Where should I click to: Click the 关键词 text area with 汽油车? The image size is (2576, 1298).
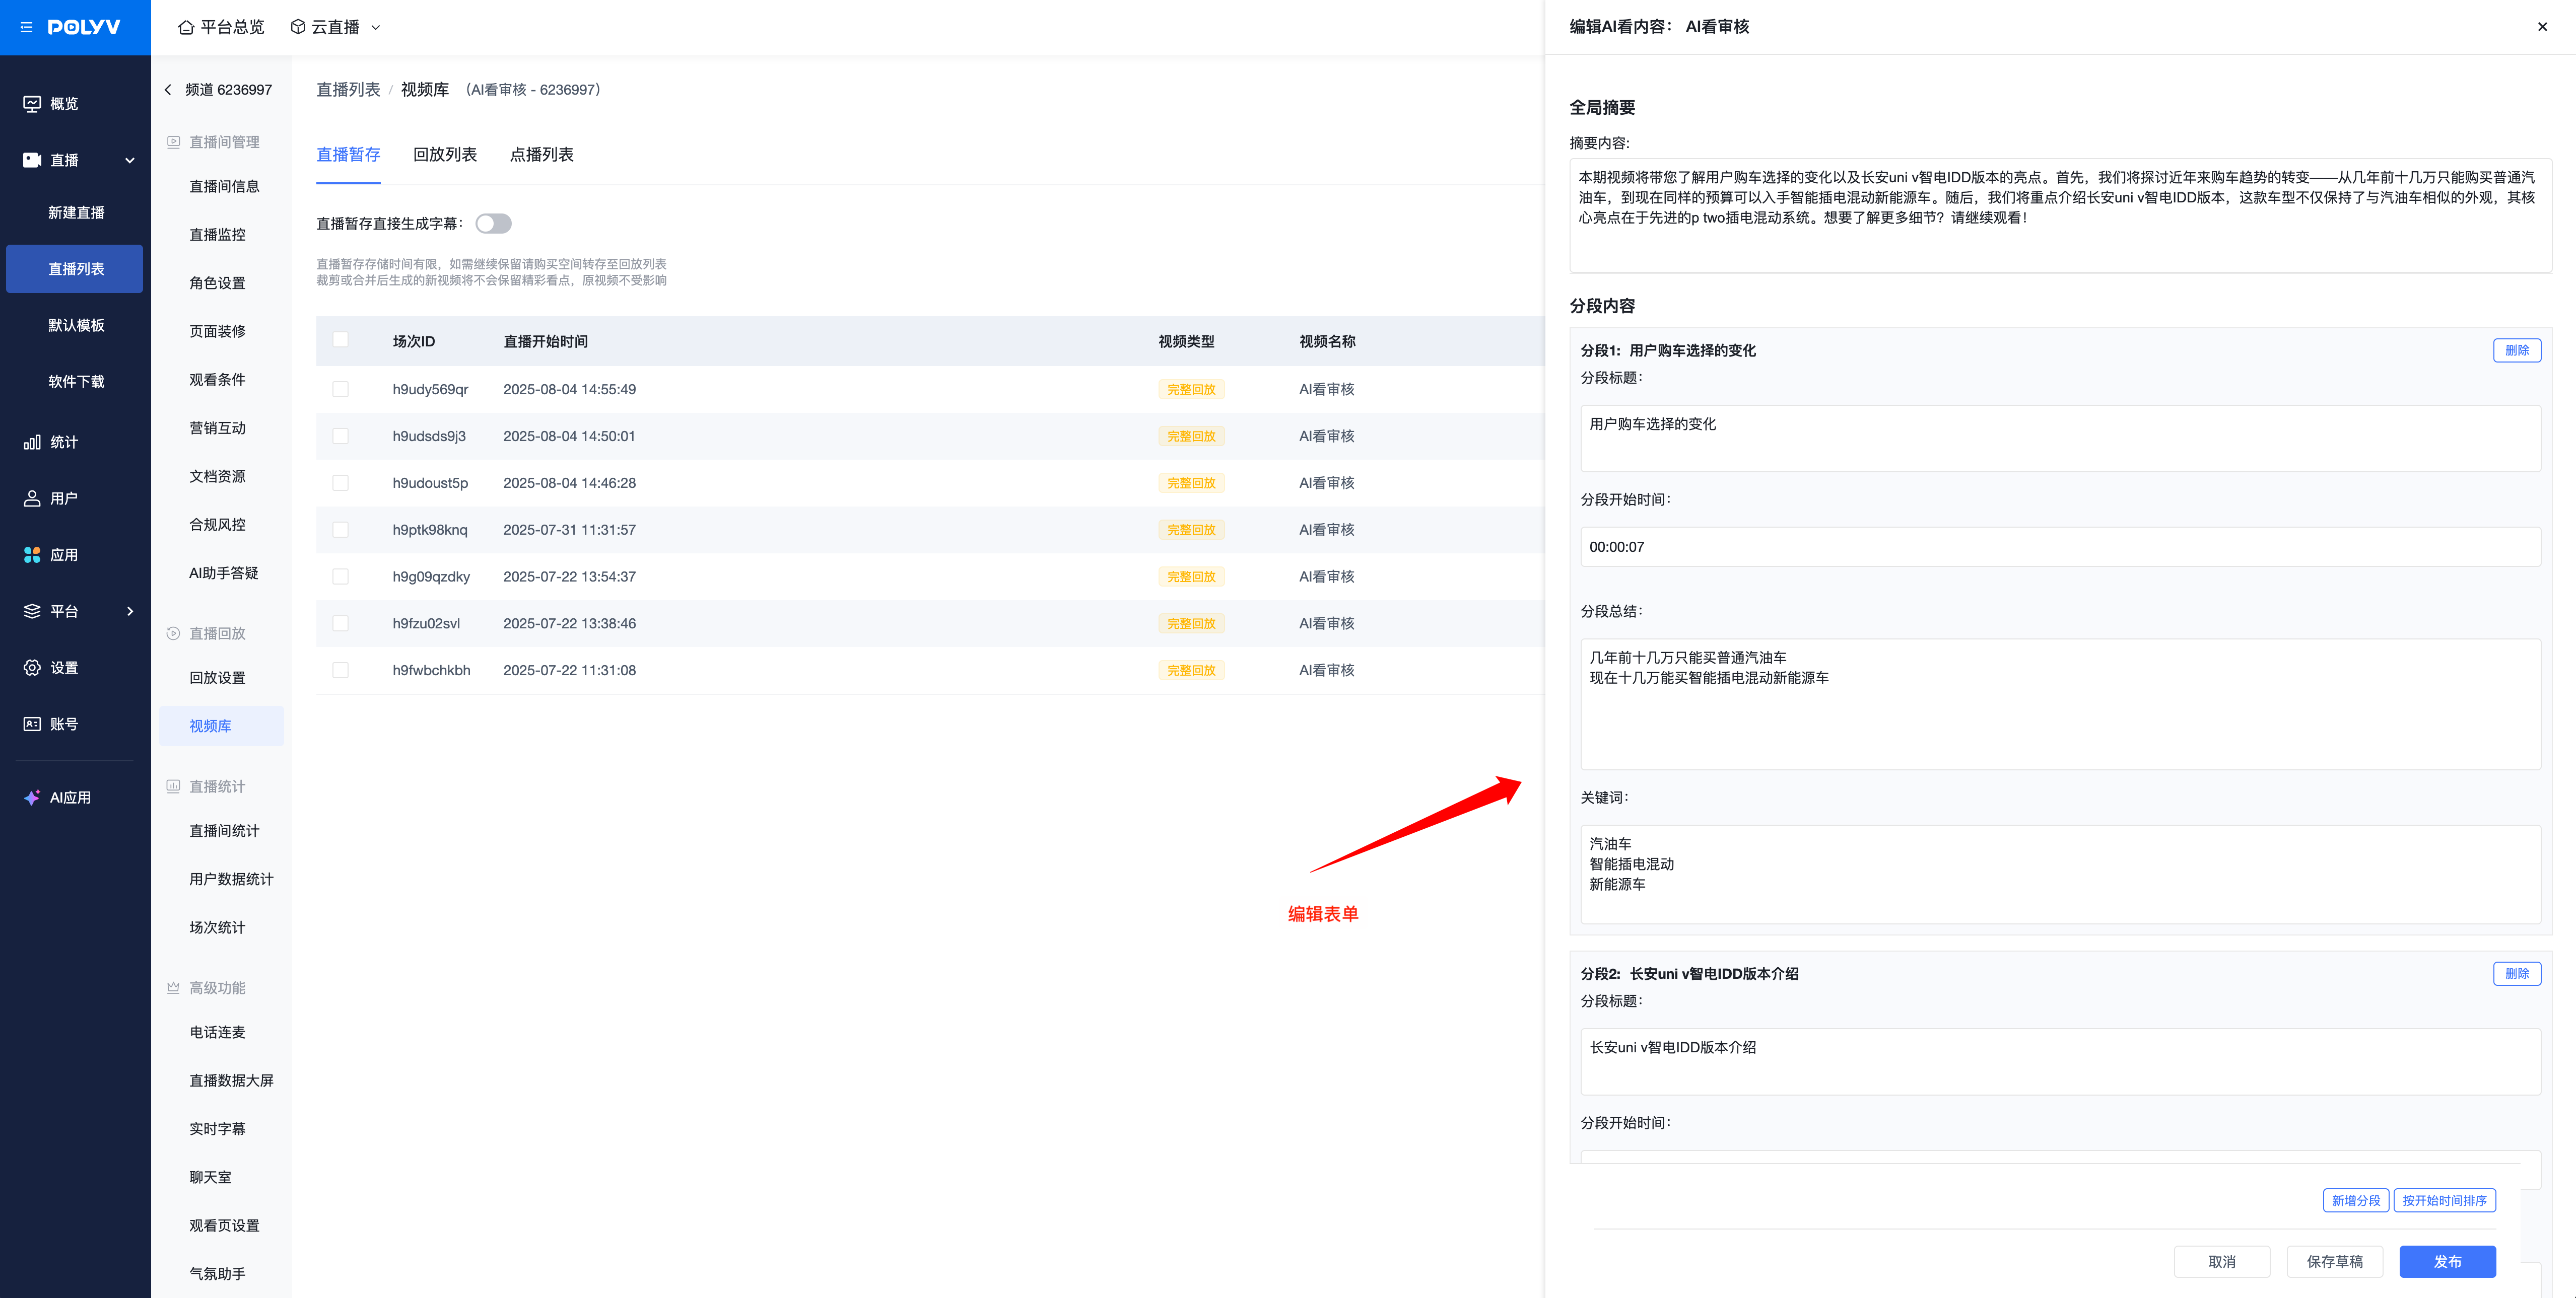2060,875
